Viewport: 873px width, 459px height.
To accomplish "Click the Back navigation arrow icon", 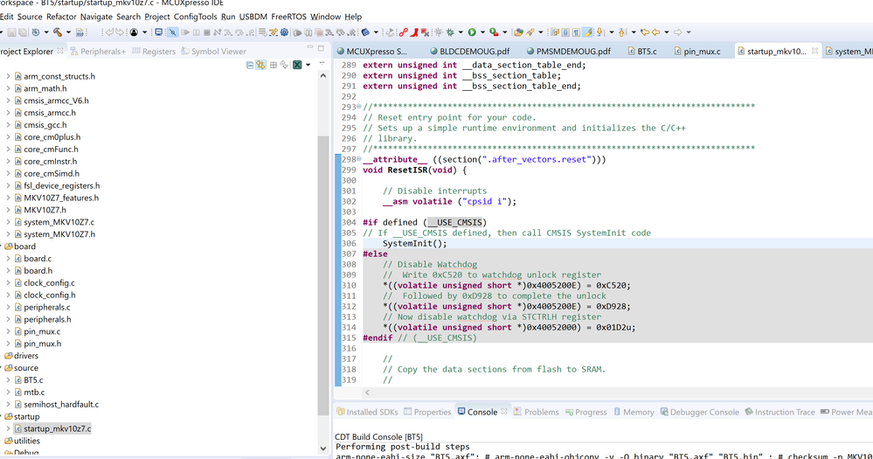I will [655, 32].
